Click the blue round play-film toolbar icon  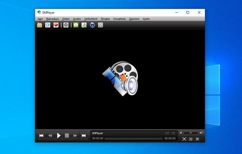tap(92, 25)
